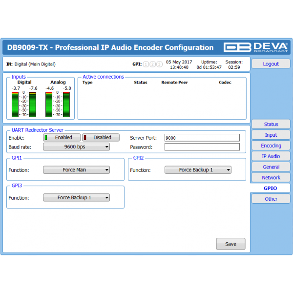
Task: Open the General settings page
Action: click(x=271, y=167)
